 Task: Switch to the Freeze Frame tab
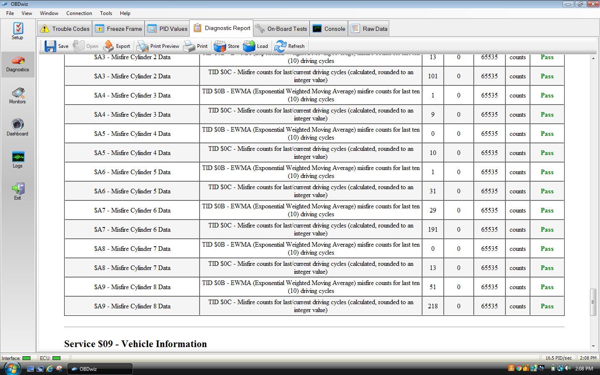click(119, 29)
